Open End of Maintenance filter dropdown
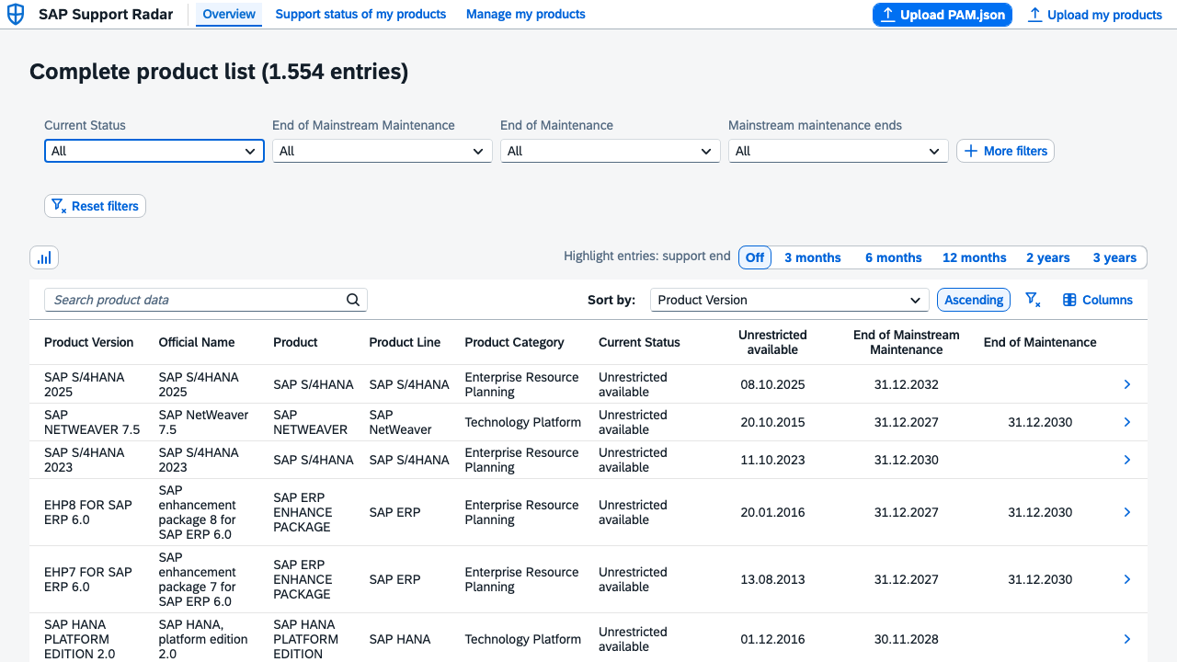Image resolution: width=1177 pixels, height=662 pixels. 611,151
